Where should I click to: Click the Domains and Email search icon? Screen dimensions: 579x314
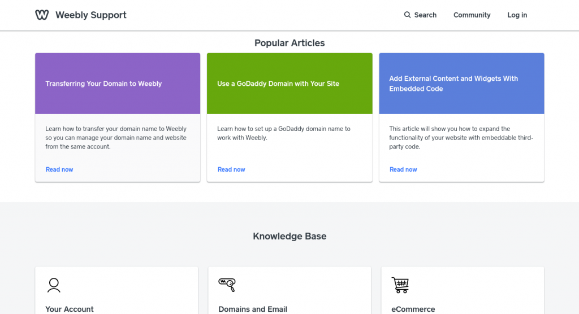click(x=227, y=285)
